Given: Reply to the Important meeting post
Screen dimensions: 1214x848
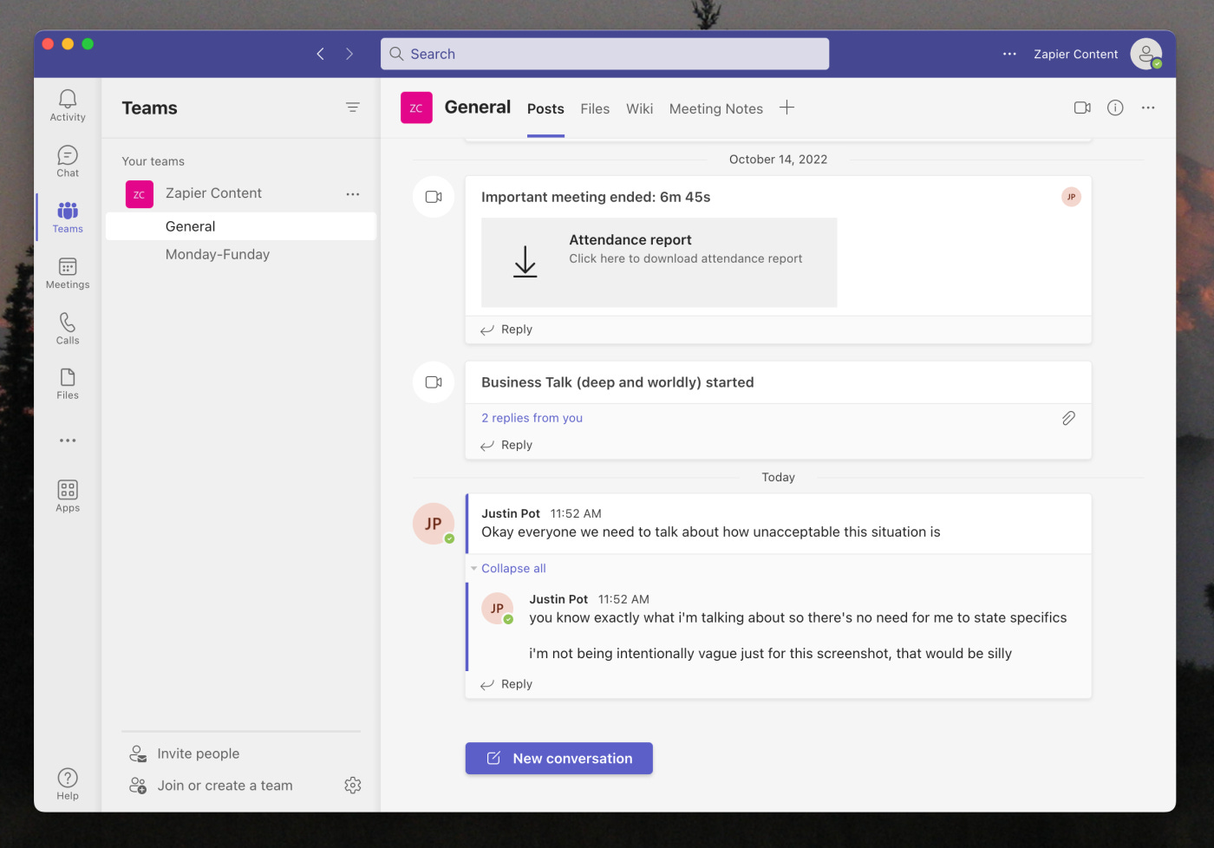Looking at the screenshot, I should pyautogui.click(x=506, y=329).
